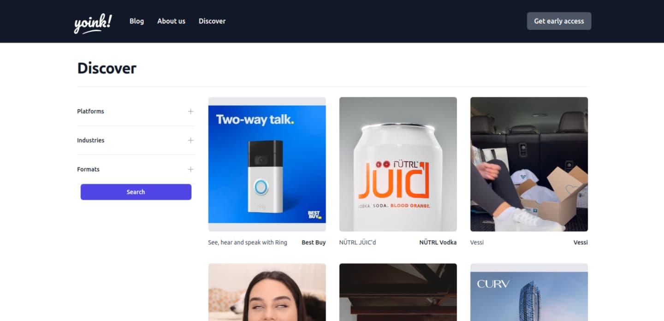Open the Vessi shoe unboxing thumbnail
This screenshot has width=664, height=321.
point(529,164)
